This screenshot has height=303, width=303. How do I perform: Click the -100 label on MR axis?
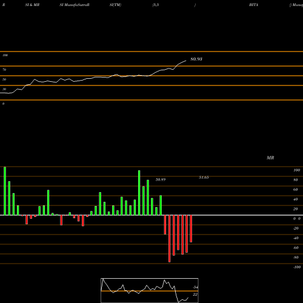coord(296,267)
